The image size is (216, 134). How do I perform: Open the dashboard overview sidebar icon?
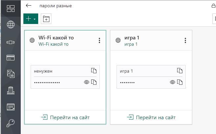pos(11,9)
